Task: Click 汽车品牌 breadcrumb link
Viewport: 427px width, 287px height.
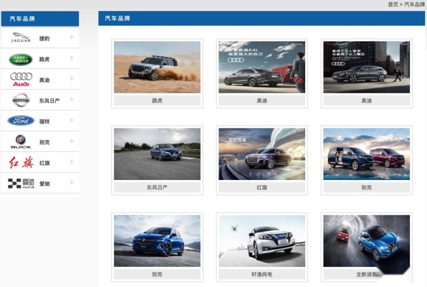Action: tap(414, 4)
